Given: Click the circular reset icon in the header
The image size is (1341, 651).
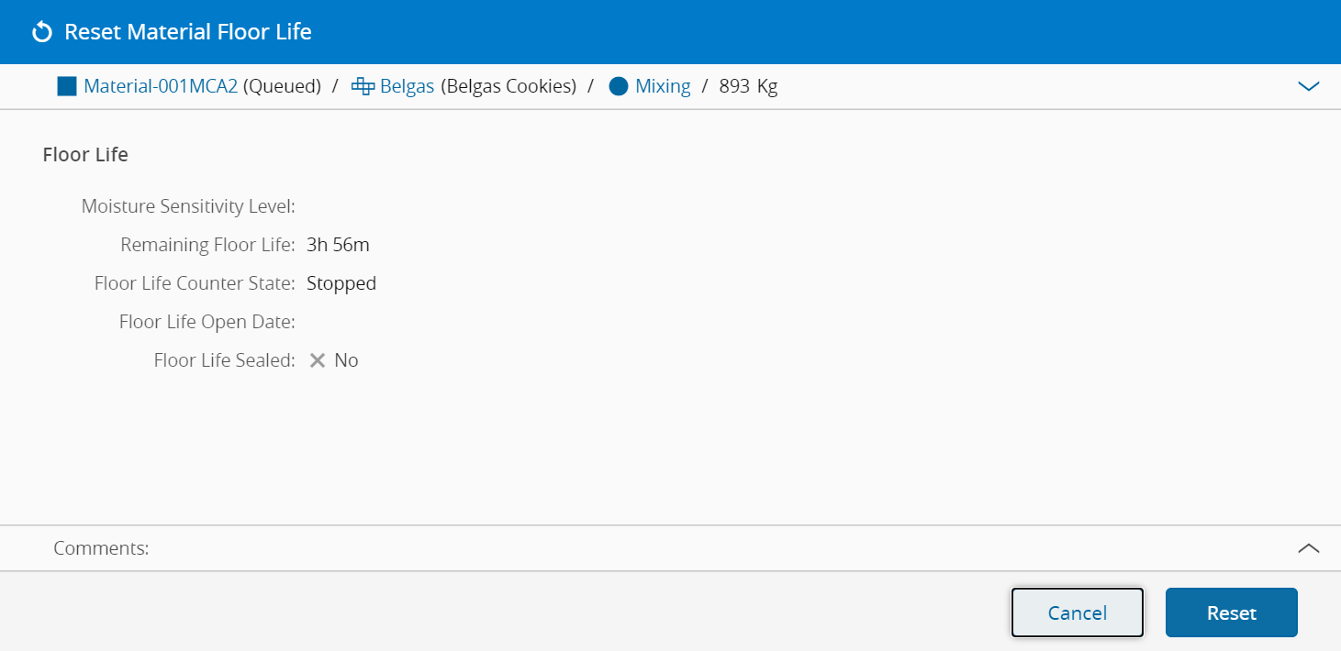Looking at the screenshot, I should (x=41, y=33).
